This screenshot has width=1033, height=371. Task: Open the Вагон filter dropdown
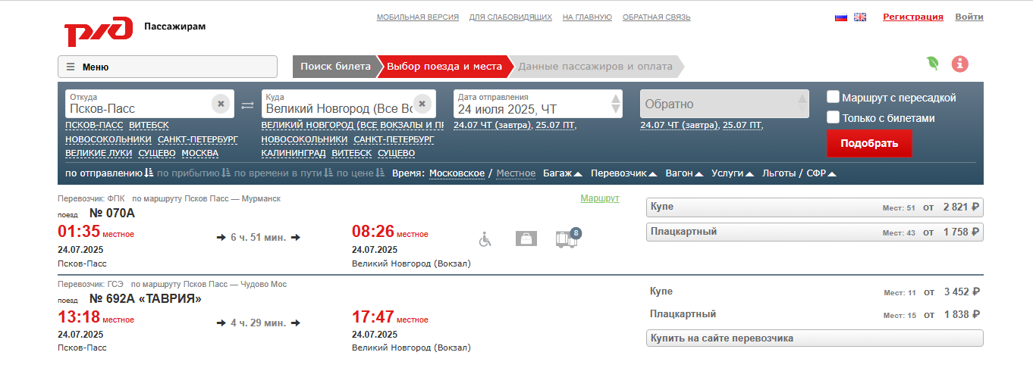coord(683,173)
